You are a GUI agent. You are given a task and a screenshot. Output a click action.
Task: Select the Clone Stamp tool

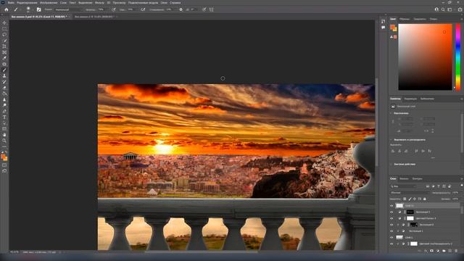(x=4, y=76)
